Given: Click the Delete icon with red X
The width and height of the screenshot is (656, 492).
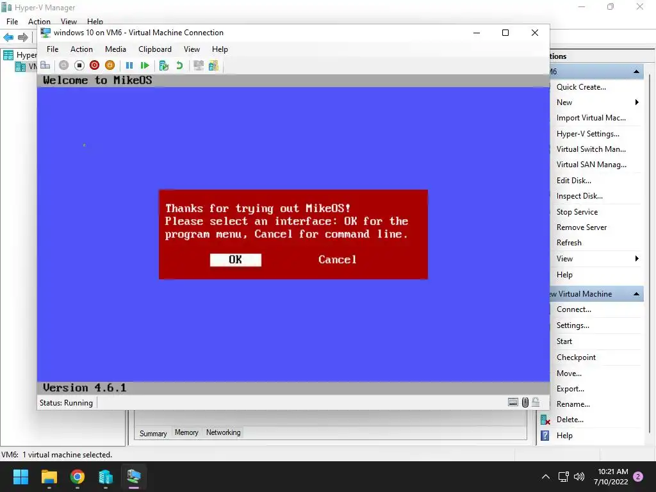Looking at the screenshot, I should click(545, 420).
